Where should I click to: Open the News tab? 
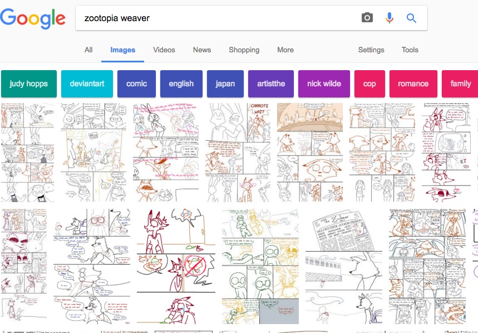(x=202, y=50)
